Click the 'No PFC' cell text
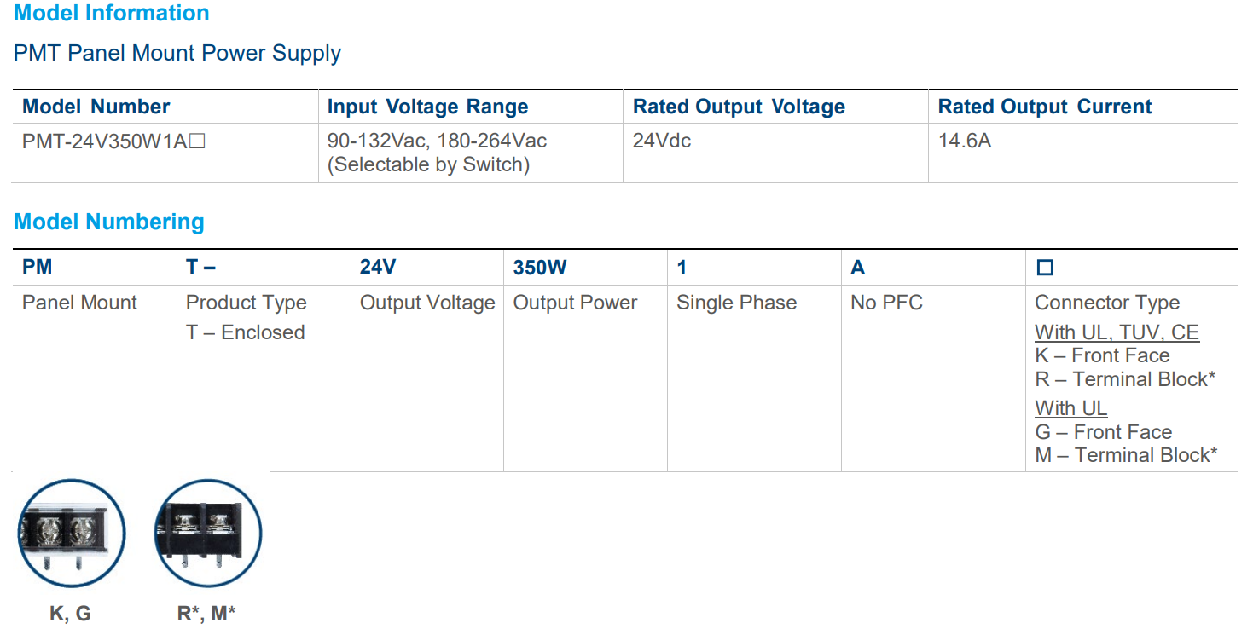Screen dimensions: 1259x629 tap(886, 303)
